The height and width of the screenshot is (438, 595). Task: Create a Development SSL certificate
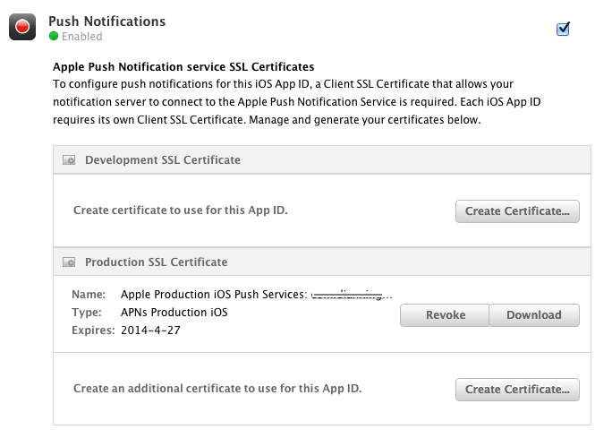point(517,211)
